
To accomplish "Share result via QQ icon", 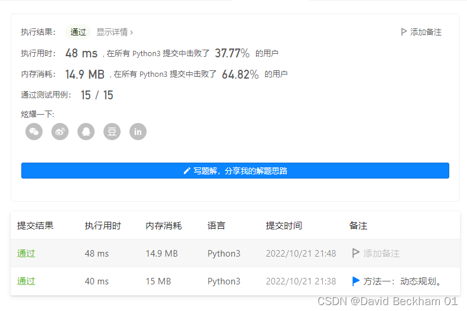I will pyautogui.click(x=86, y=131).
